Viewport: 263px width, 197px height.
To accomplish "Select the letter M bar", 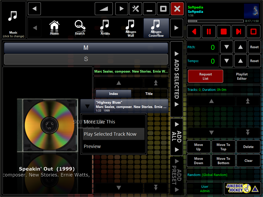I will pyautogui.click(x=86, y=48).
